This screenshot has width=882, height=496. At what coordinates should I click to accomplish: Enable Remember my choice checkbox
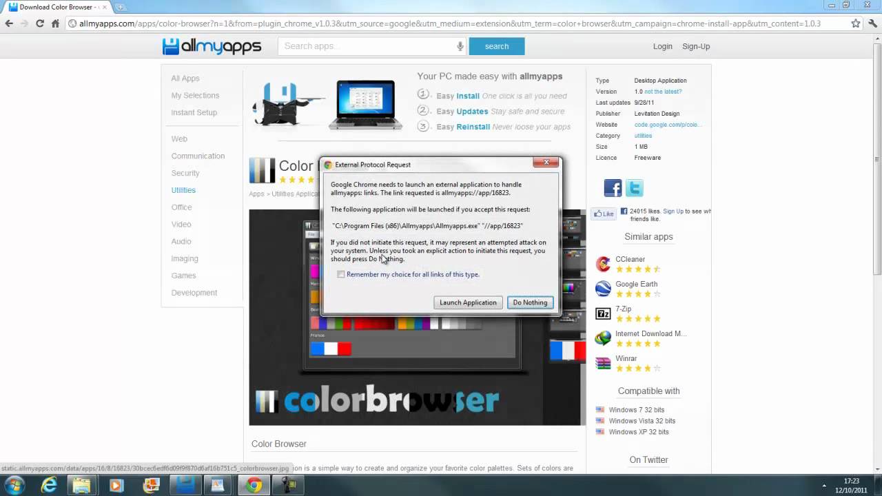[341, 274]
